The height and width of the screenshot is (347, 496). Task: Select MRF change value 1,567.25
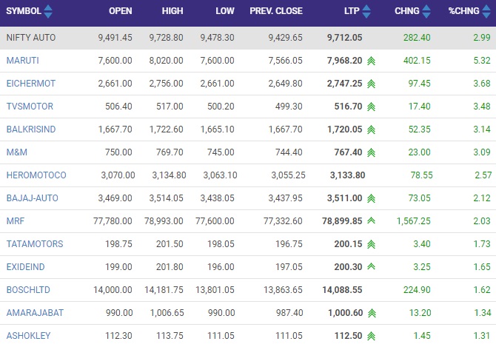click(413, 221)
